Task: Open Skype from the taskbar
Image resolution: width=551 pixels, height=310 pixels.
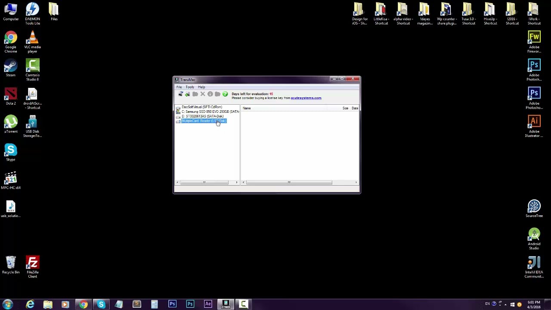Action: pos(101,304)
